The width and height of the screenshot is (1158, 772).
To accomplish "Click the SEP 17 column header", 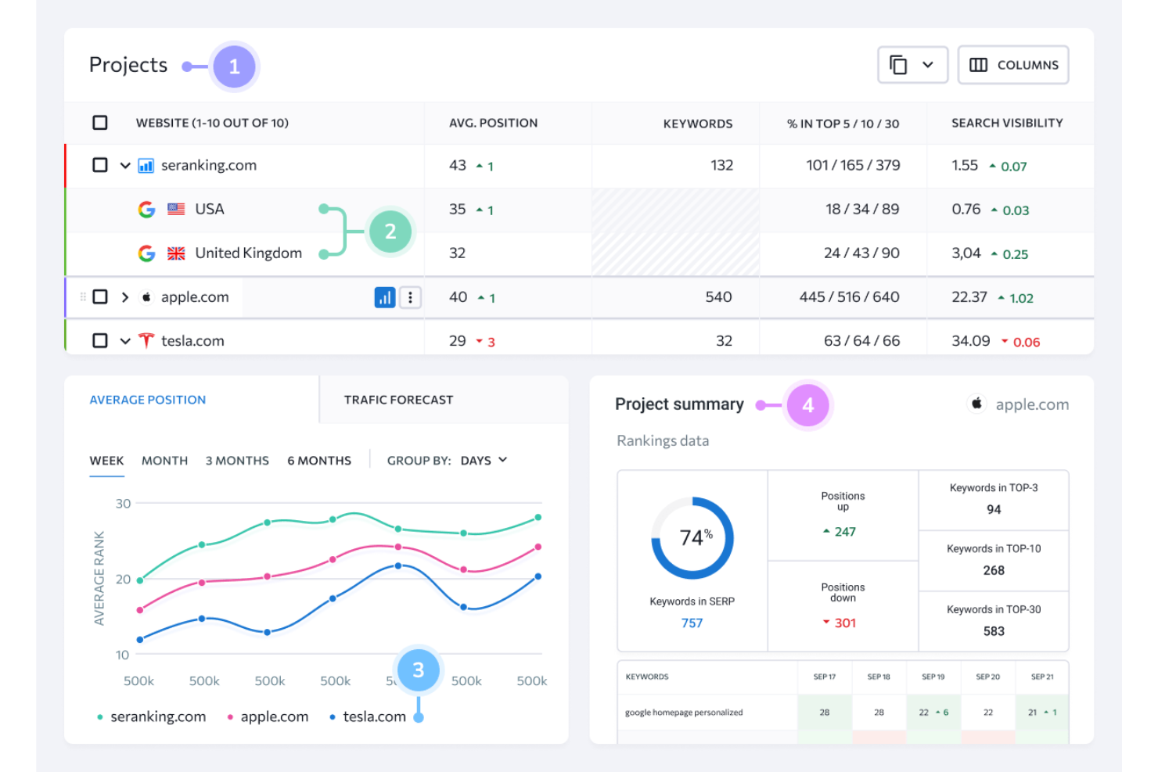I will [x=825, y=677].
